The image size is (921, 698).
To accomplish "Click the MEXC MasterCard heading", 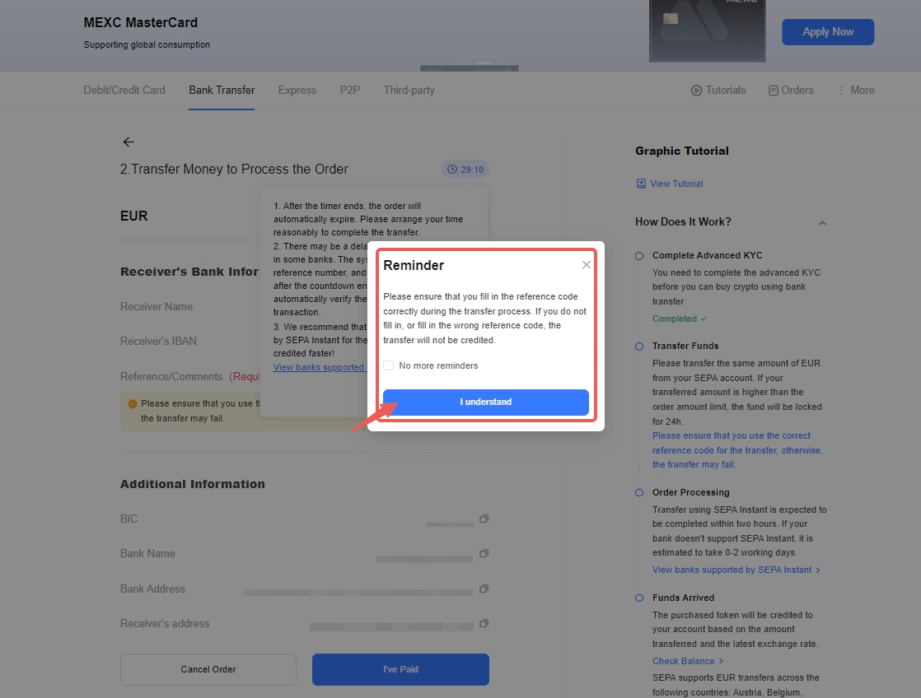I will [140, 22].
